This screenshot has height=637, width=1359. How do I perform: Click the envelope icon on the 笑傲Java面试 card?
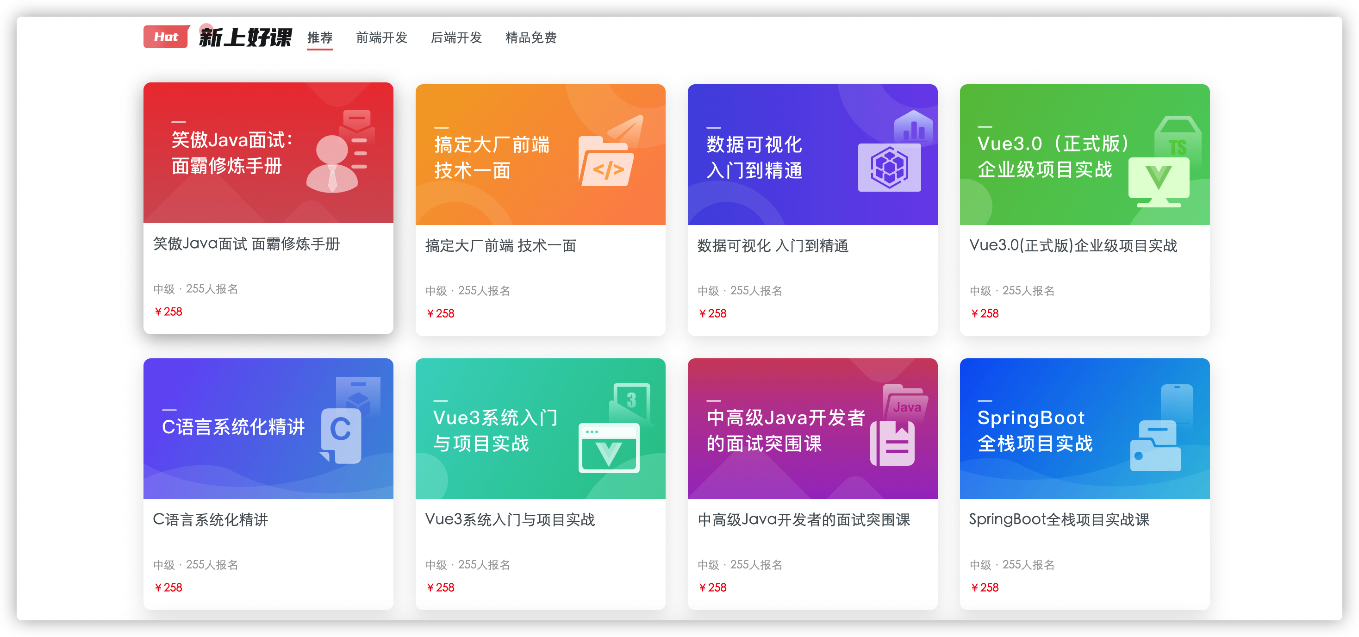(x=358, y=127)
